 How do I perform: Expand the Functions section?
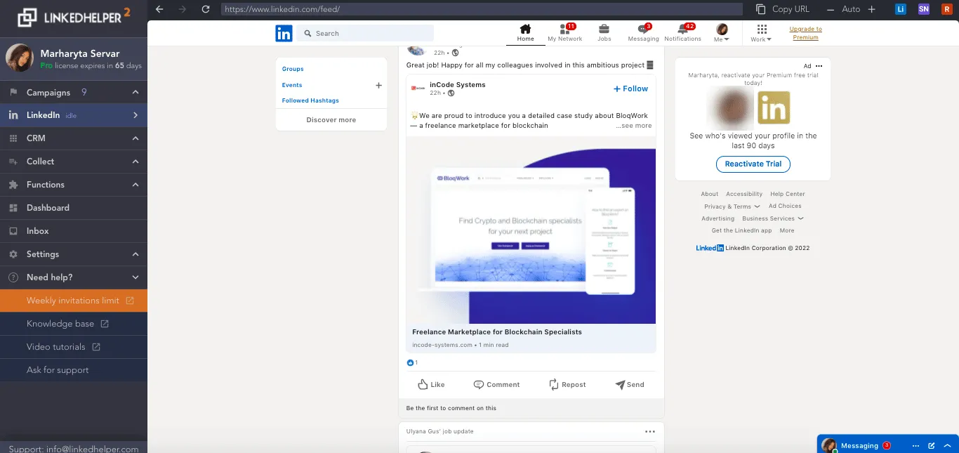(74, 185)
